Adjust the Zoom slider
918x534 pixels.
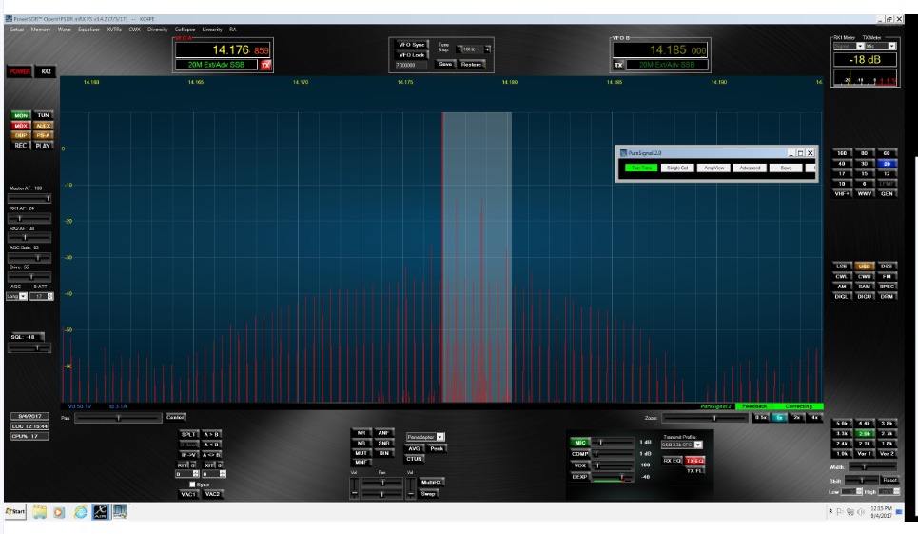tap(704, 418)
